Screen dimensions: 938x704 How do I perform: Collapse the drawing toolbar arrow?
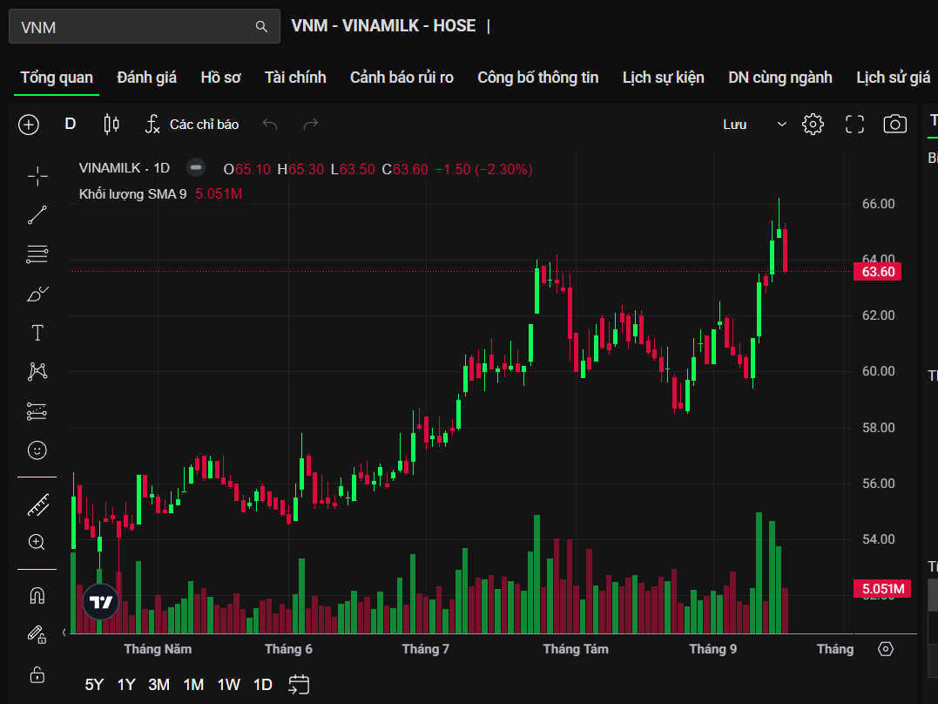[x=64, y=633]
